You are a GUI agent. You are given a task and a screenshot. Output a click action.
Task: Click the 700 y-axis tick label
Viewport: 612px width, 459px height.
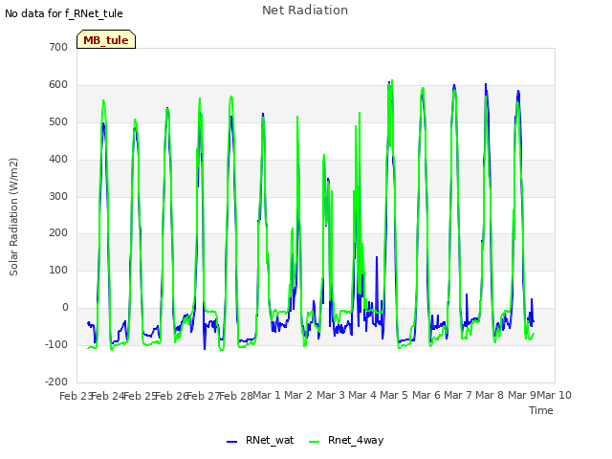[x=58, y=48]
